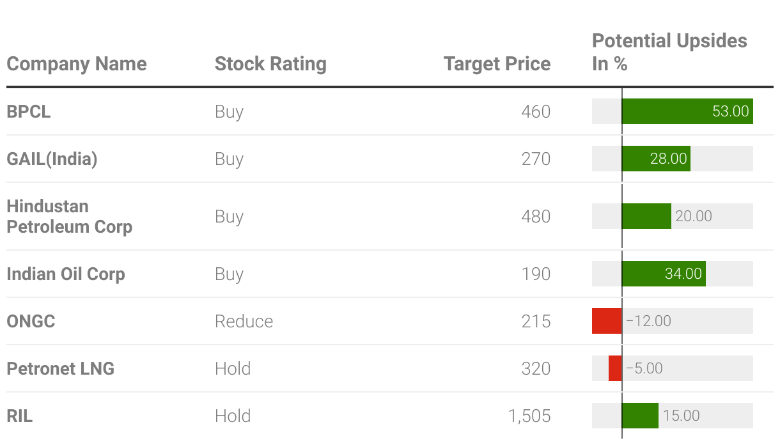
Task: Click the 460 target price for BPCL
Action: pyautogui.click(x=536, y=111)
